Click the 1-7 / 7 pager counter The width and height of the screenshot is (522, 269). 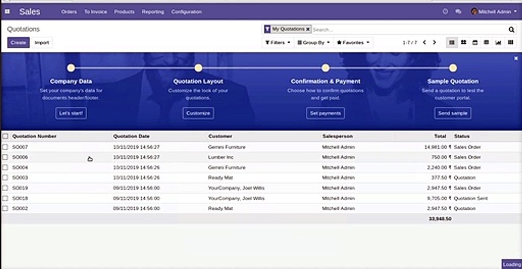[409, 43]
